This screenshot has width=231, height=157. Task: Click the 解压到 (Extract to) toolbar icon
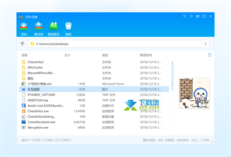pos(38,26)
